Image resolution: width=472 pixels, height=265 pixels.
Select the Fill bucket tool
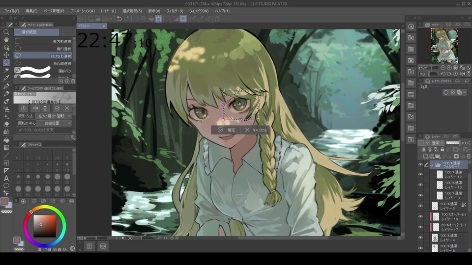[6, 140]
